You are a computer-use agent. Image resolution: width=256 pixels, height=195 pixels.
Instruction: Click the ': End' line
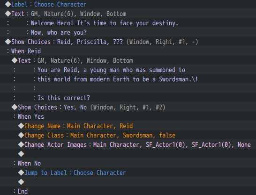click(128, 191)
